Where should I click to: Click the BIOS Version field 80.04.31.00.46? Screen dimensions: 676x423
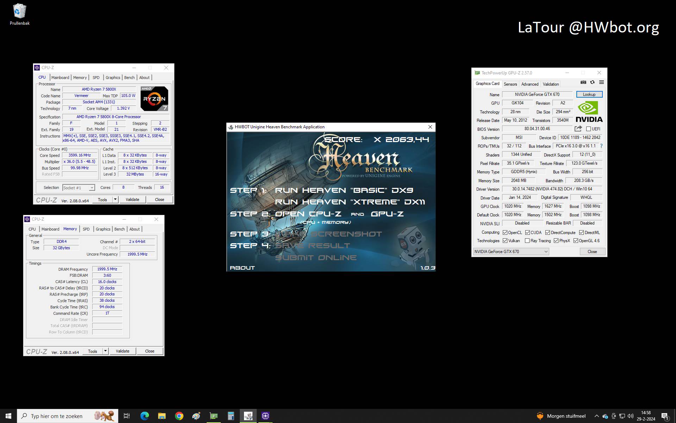pos(537,129)
